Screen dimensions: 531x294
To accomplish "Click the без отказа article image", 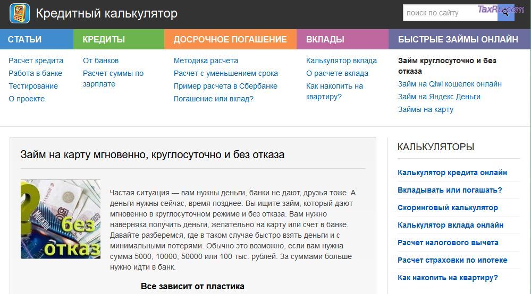I will 61,219.
